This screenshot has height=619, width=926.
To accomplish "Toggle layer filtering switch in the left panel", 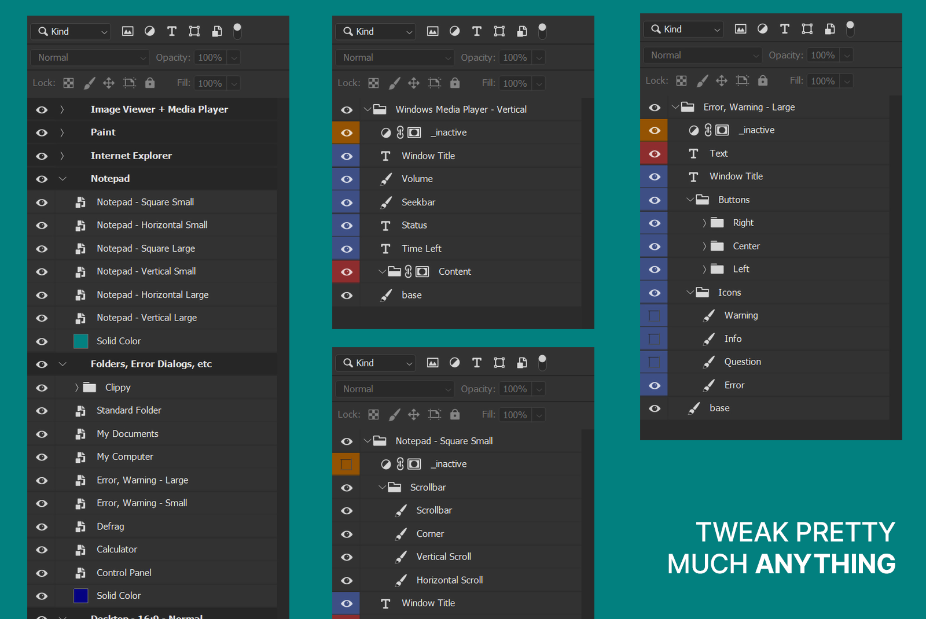I will pyautogui.click(x=237, y=31).
